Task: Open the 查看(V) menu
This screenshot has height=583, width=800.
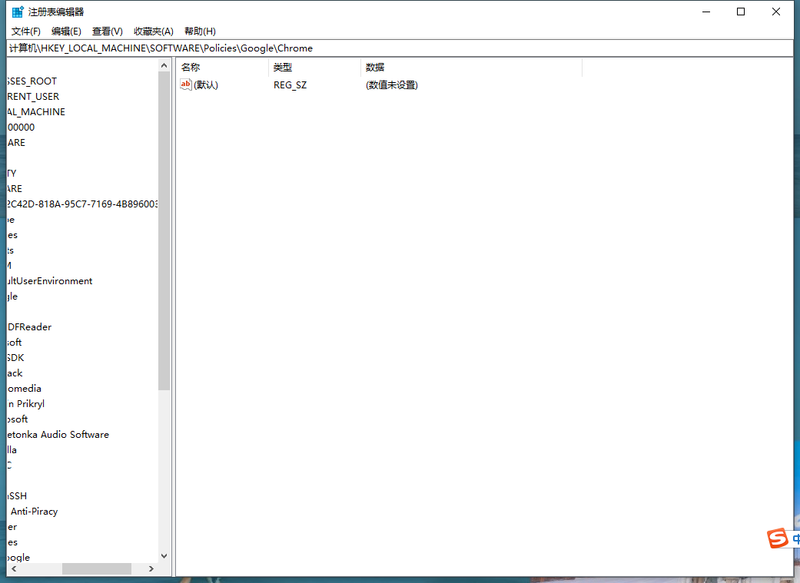Action: pyautogui.click(x=107, y=31)
